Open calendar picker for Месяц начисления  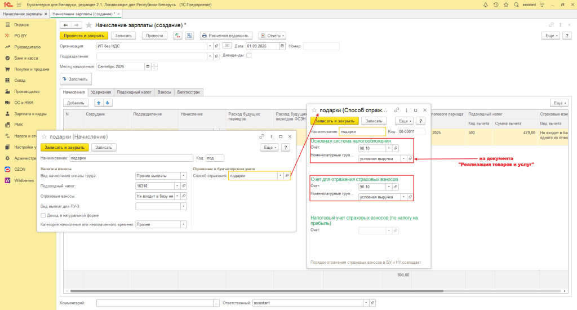click(x=148, y=67)
